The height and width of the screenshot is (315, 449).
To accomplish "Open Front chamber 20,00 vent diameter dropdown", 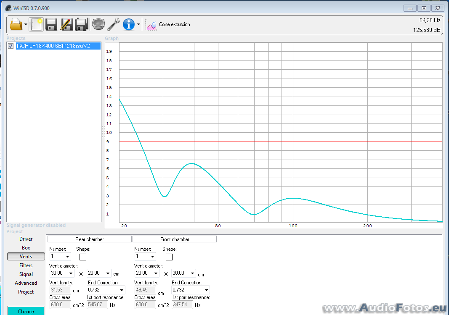I will (156, 273).
